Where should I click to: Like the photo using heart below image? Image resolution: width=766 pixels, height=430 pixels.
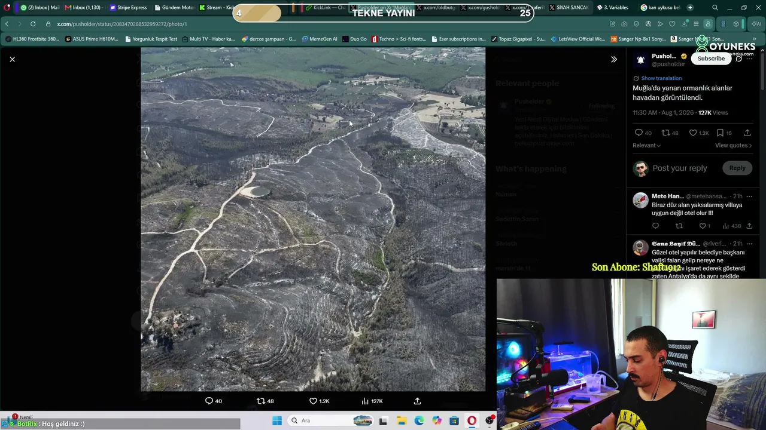[x=313, y=401]
